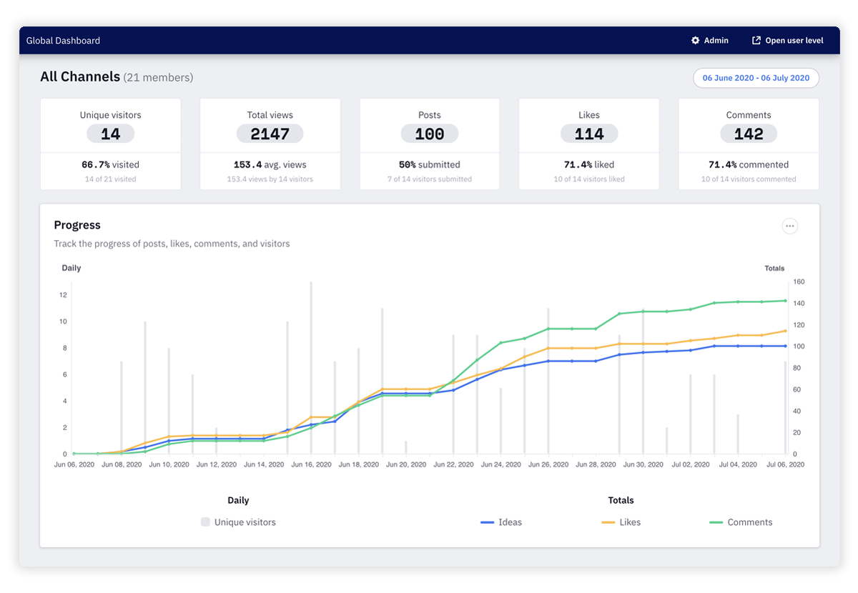Click the 71.4% liked text
Image resolution: width=858 pixels, height=593 pixels.
pos(589,164)
